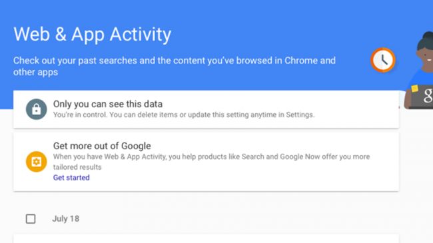The width and height of the screenshot is (433, 243).
Task: Click the 'When you have Web & App Activity' text
Action: click(212, 156)
